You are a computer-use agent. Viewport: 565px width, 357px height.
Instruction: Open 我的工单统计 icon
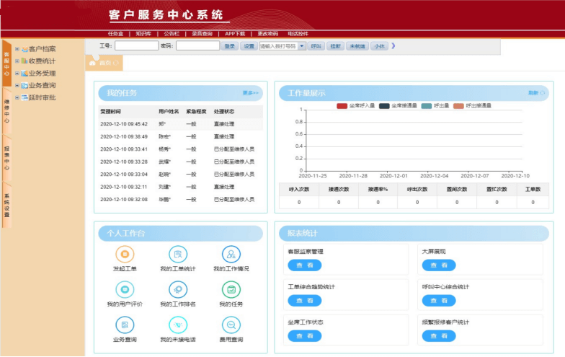pyautogui.click(x=178, y=254)
